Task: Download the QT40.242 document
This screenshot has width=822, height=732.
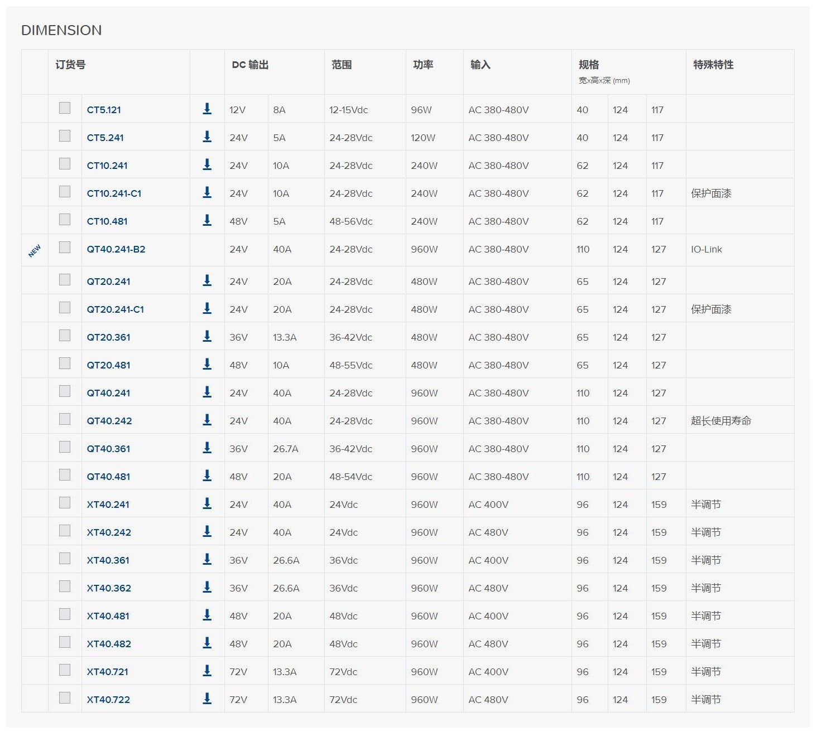Action: coord(207,420)
